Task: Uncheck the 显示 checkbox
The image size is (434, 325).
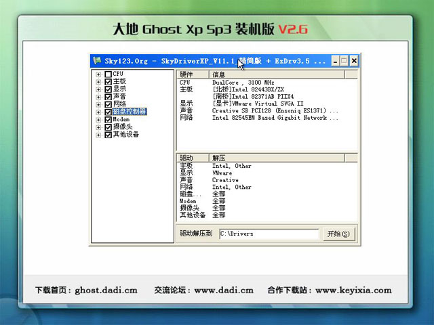Action: (108, 89)
